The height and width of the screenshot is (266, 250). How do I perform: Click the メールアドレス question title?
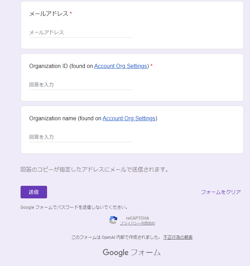pos(48,14)
